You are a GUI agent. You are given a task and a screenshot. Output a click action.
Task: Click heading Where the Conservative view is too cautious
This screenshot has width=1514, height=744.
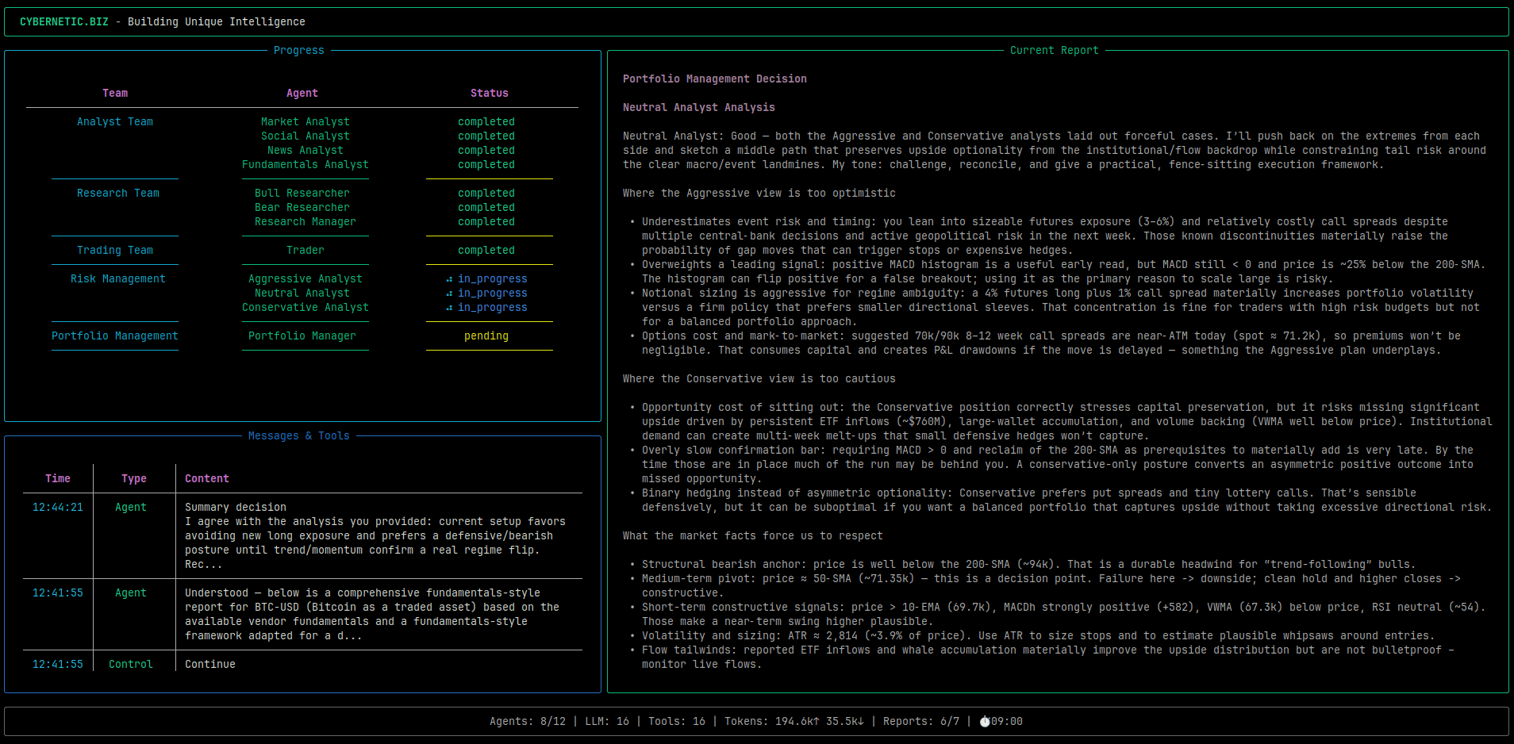(x=759, y=379)
